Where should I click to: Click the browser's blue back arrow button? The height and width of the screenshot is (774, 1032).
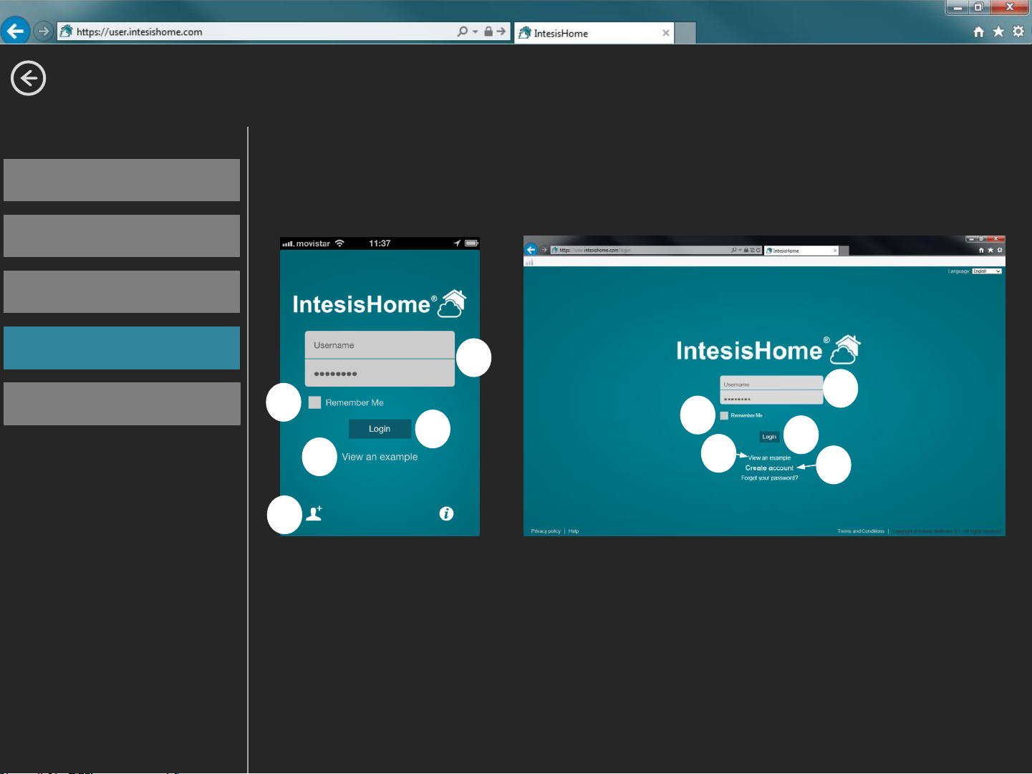click(x=15, y=31)
